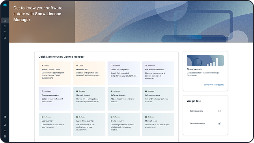The image size is (254, 143).
Task: Click the share-nodes icon in lower sidebar
Action: [x=5, y=117]
